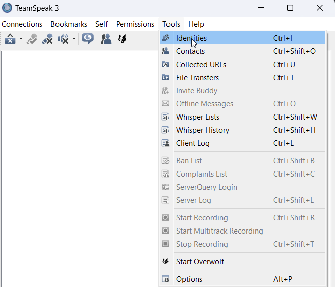The height and width of the screenshot is (287, 335).
Task: Open the File Transfers menu entry
Action: click(x=197, y=78)
